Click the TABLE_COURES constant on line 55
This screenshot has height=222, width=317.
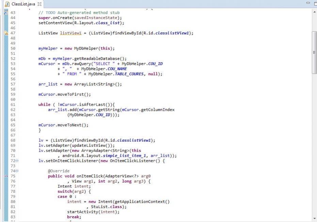point(129,74)
